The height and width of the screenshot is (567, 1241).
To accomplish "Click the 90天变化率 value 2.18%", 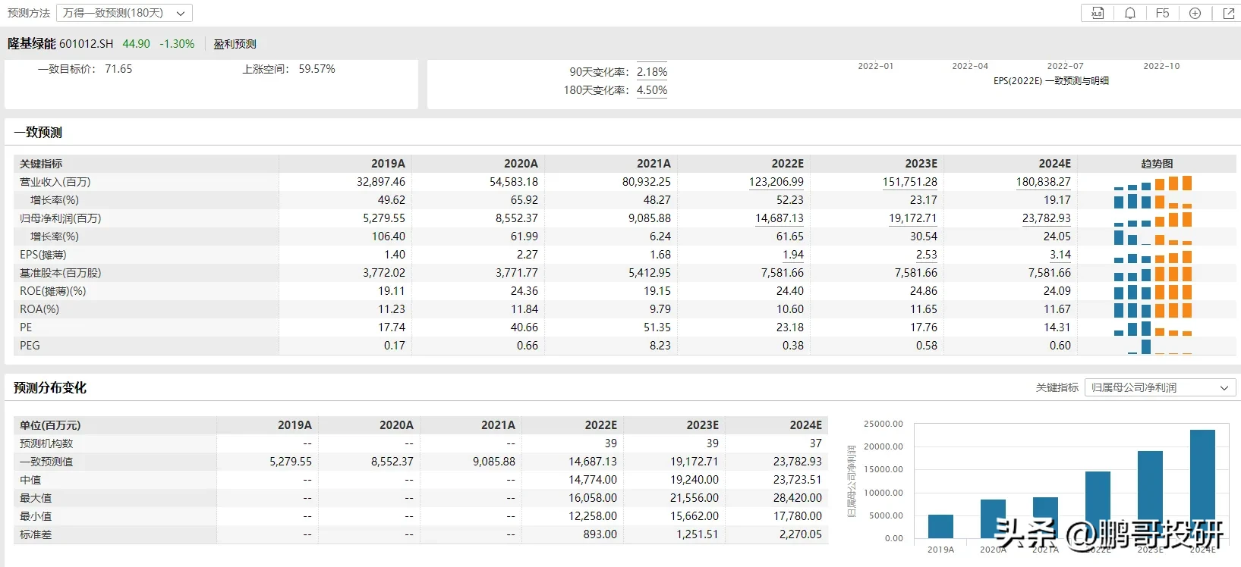I will pyautogui.click(x=652, y=72).
